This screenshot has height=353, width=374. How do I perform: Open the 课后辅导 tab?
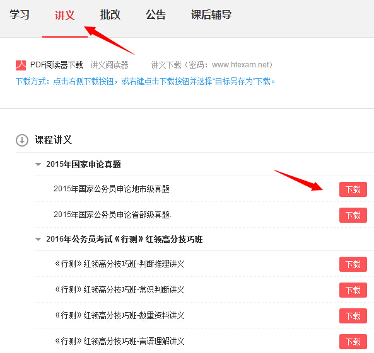tap(211, 14)
